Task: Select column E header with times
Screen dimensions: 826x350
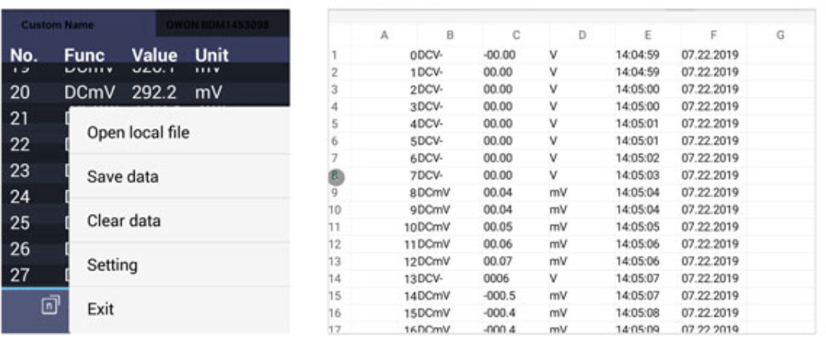Action: pos(647,35)
